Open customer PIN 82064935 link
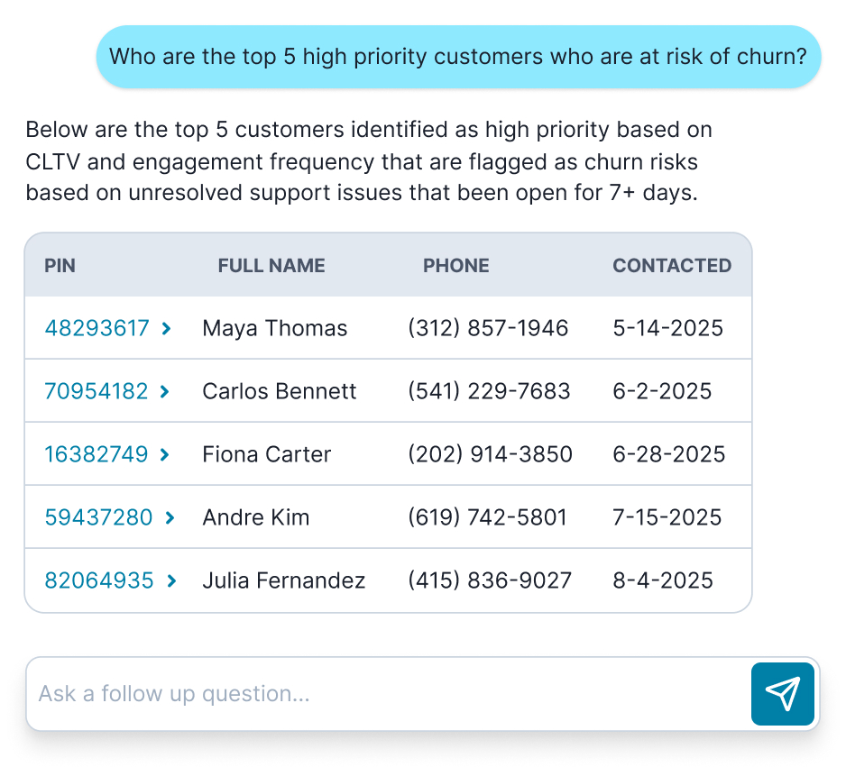Screen dimensions: 846x767 click(99, 580)
